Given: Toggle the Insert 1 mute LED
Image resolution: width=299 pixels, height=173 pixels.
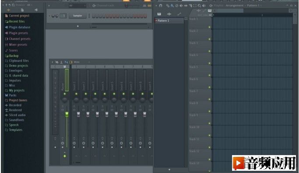Looking at the screenshot, I should click(x=76, y=94).
